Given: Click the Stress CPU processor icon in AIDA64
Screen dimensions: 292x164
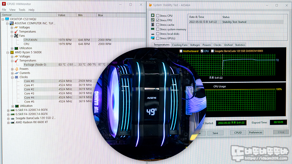Looking at the screenshot, I should tap(153, 15).
